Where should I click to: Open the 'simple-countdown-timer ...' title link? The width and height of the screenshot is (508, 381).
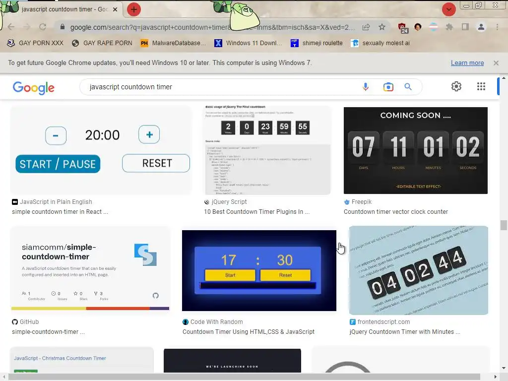click(x=48, y=332)
